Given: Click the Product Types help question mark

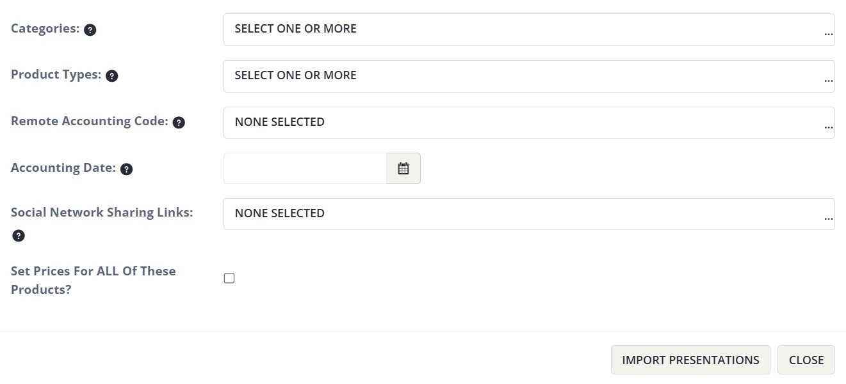Looking at the screenshot, I should [x=112, y=76].
